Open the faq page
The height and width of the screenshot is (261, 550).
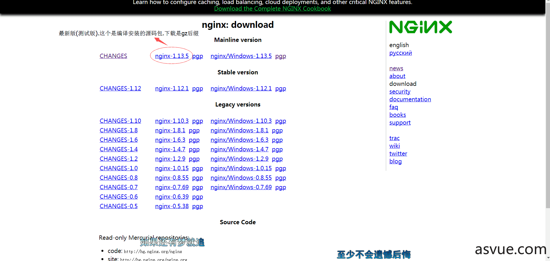pyautogui.click(x=393, y=107)
